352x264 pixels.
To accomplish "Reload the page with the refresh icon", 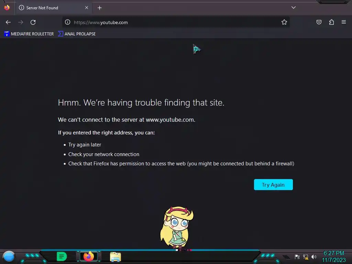I will [x=33, y=22].
